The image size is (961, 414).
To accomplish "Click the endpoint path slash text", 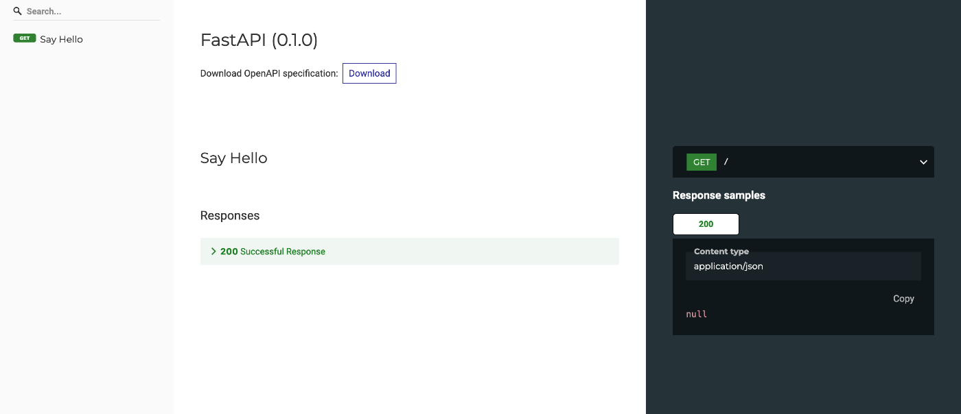I will [726, 162].
